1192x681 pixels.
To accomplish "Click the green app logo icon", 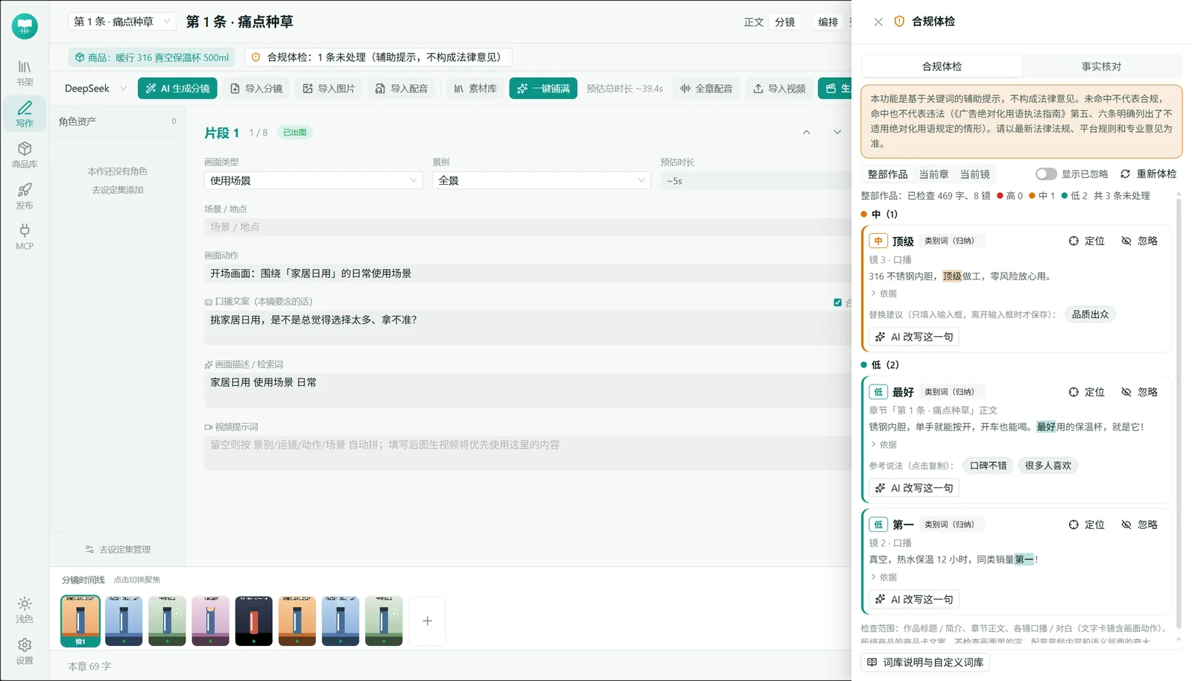I will [x=25, y=26].
